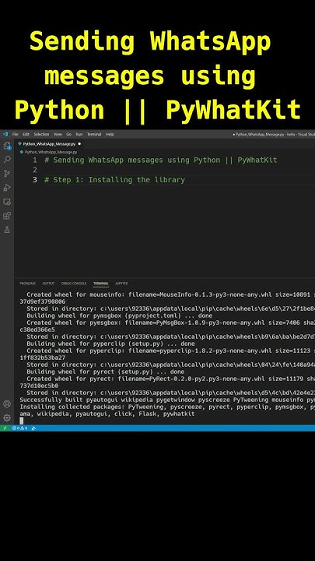The width and height of the screenshot is (315, 561).
Task: Click terminal text "Building wheel for pymsgbox (pyproject.toml)"
Action: point(104,316)
